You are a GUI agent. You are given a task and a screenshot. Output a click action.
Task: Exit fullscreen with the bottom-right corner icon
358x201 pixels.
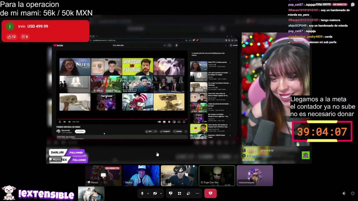pos(353,193)
